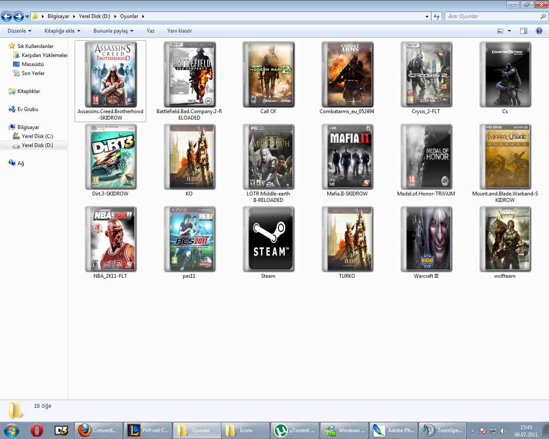The image size is (549, 439).
Task: Select the NBA_2K11-FLT folder icon
Action: point(111,239)
